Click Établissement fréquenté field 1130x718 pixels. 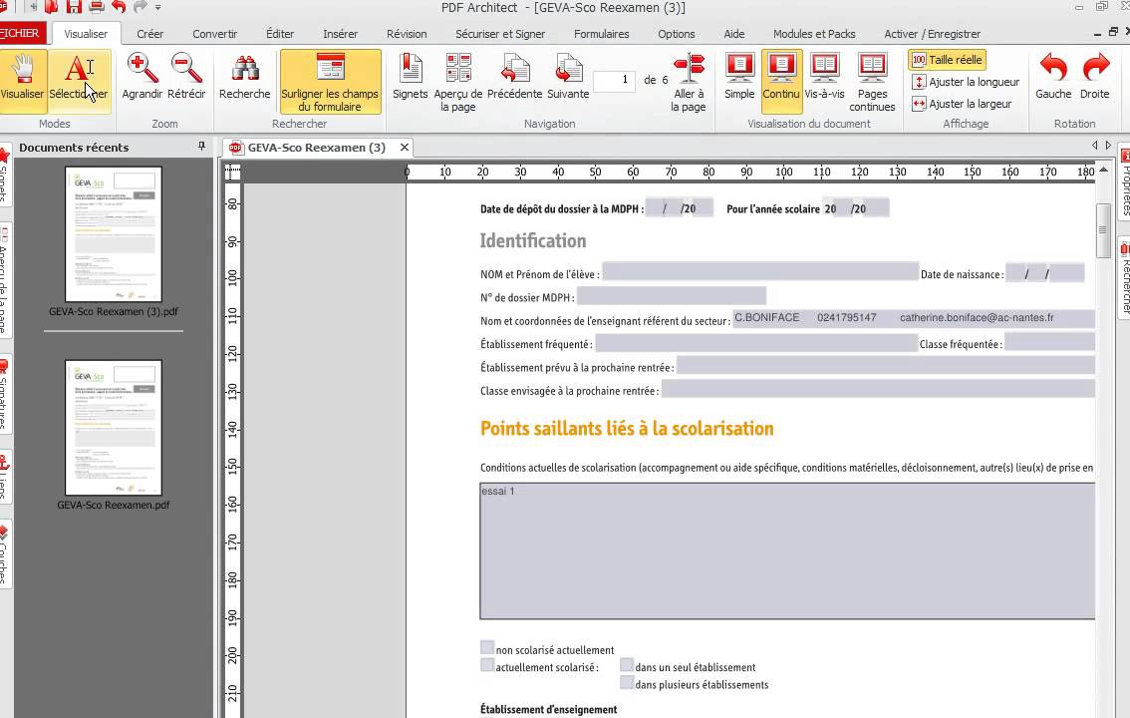click(756, 342)
